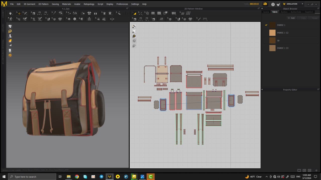Select the Fasten Button lock icon
This screenshot has height=180, width=321.
[81, 19]
